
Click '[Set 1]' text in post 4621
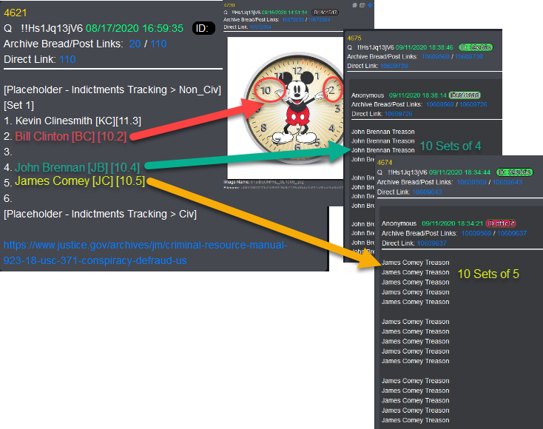click(18, 105)
